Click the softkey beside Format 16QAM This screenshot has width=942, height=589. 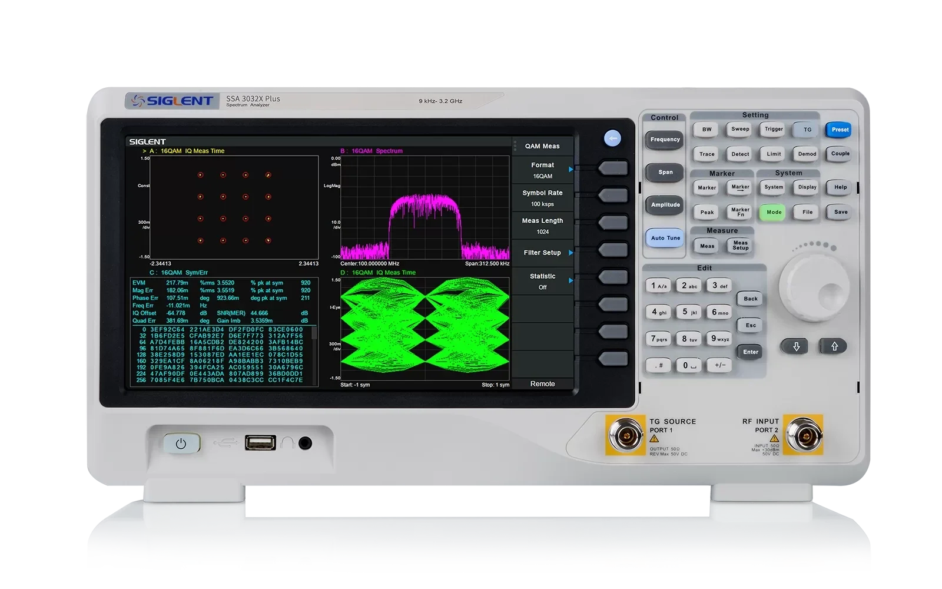point(613,168)
